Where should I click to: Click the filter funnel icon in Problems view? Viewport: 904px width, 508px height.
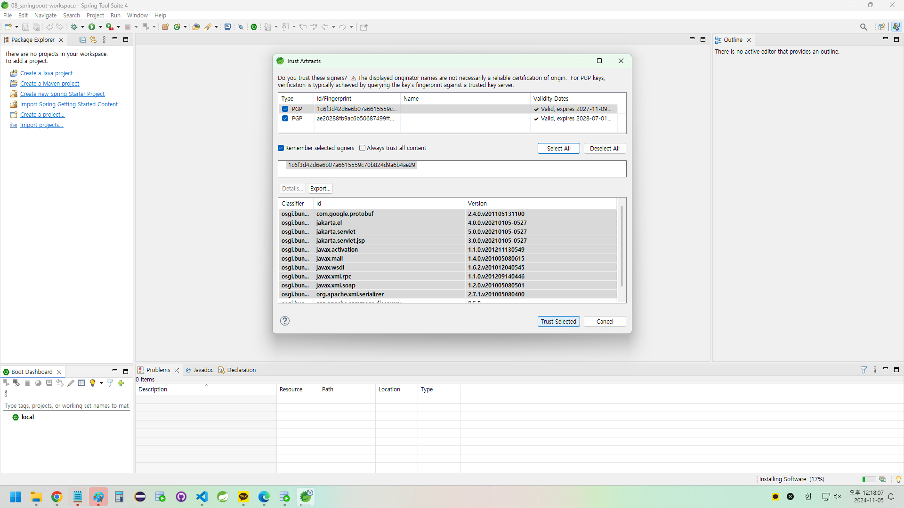click(x=864, y=370)
